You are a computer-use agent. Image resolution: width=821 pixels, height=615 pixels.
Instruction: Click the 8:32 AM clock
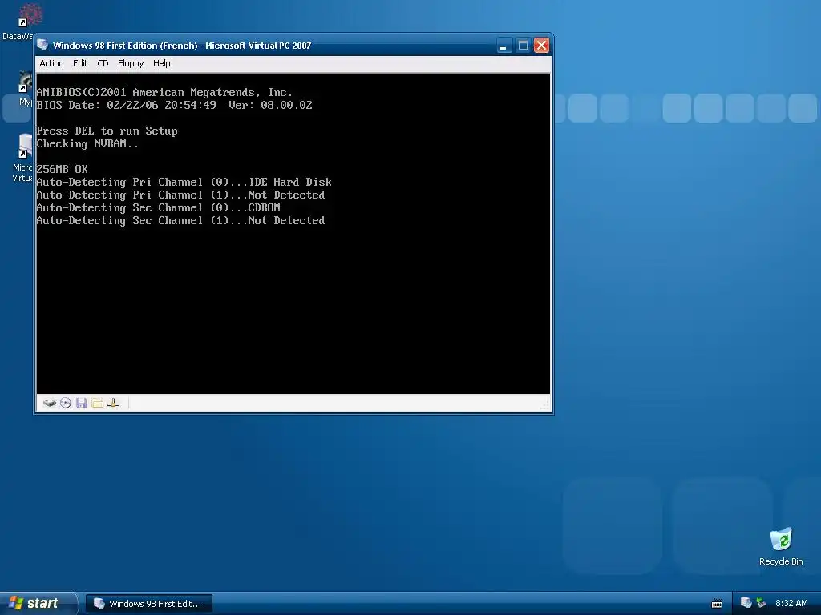point(791,604)
